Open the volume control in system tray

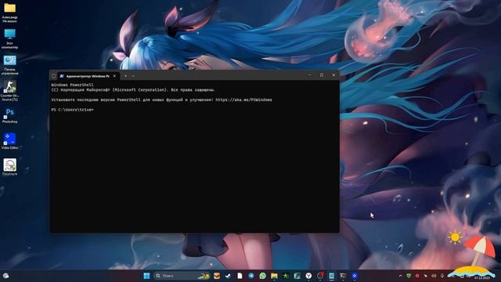434,276
